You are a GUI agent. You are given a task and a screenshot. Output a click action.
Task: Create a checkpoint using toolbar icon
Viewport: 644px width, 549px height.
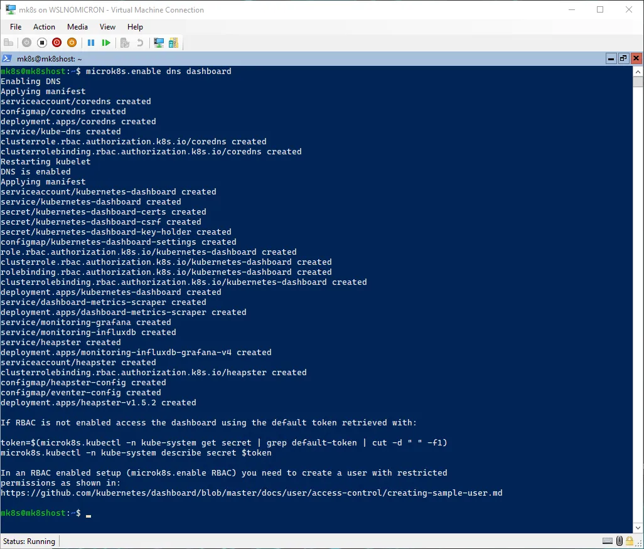(x=125, y=43)
